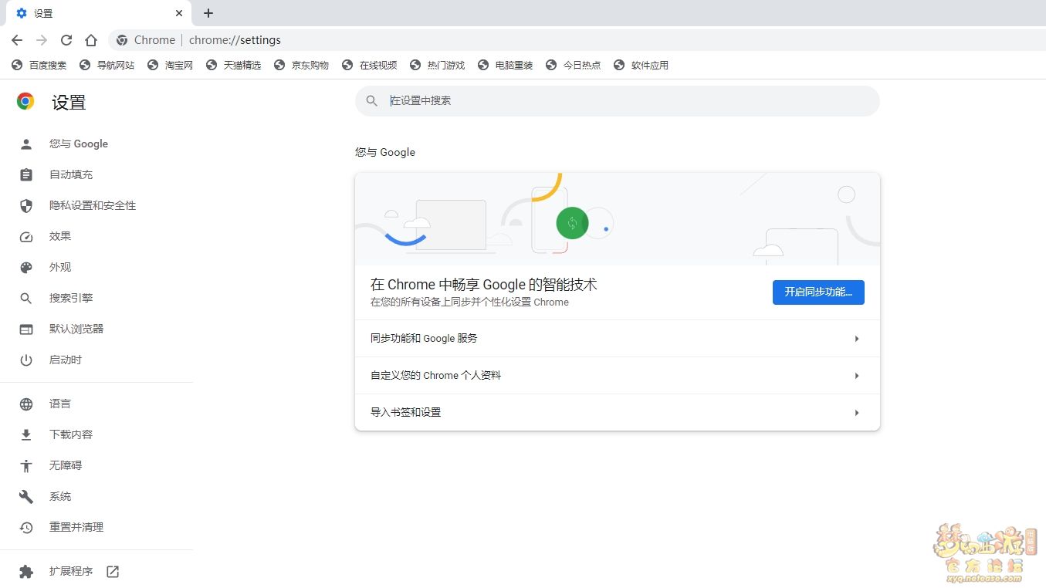Open 语言 settings section
Image resolution: width=1046 pixels, height=588 pixels.
click(x=60, y=404)
